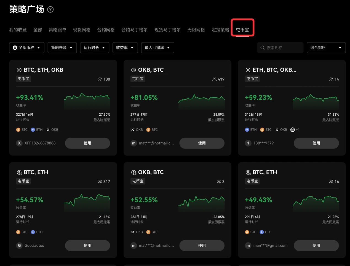Click followers icon showing 3
Viewport: 350px width, 266px height.
pyautogui.click(x=219, y=182)
